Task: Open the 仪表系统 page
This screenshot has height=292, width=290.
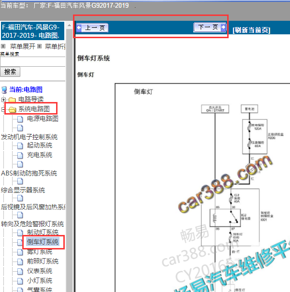Action: point(40,271)
